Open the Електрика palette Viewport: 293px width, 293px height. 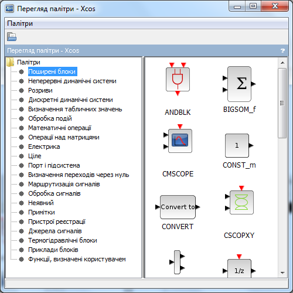[44, 146]
